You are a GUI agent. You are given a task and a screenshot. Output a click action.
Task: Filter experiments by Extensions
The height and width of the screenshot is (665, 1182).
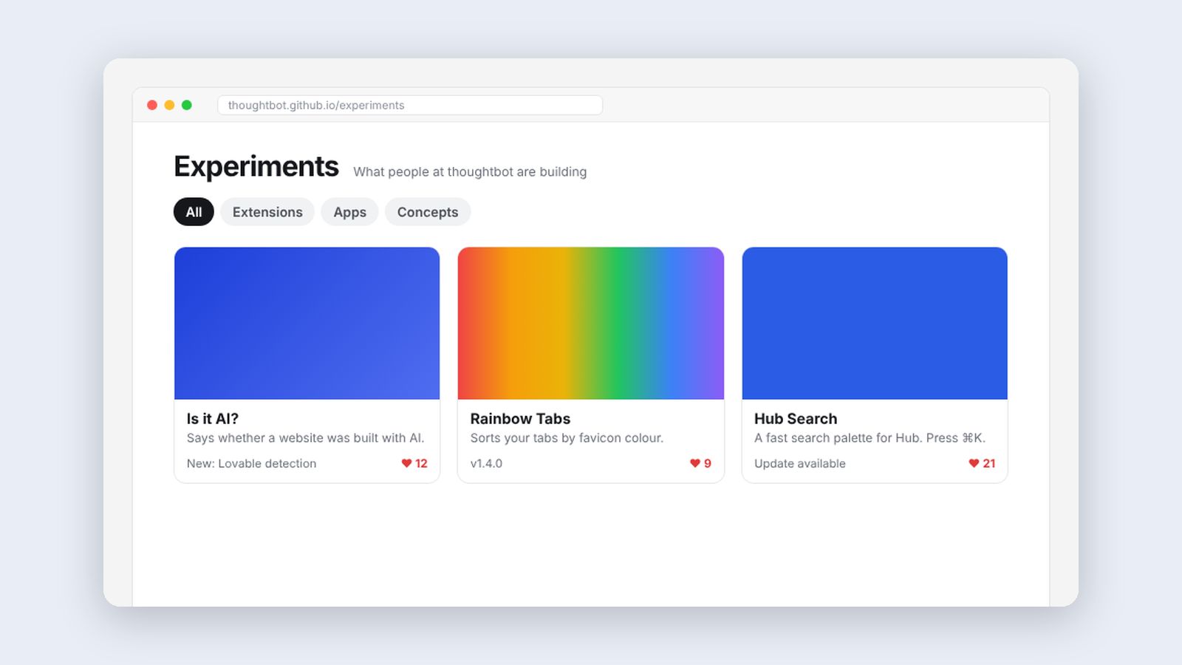click(x=267, y=212)
